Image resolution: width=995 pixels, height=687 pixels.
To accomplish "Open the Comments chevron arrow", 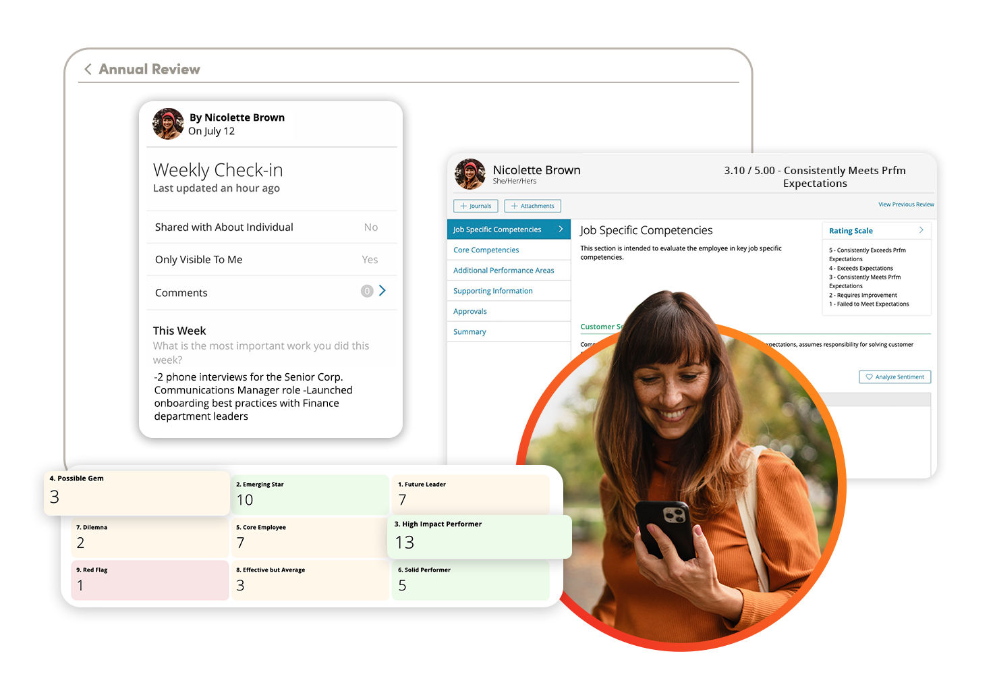I will pyautogui.click(x=382, y=291).
